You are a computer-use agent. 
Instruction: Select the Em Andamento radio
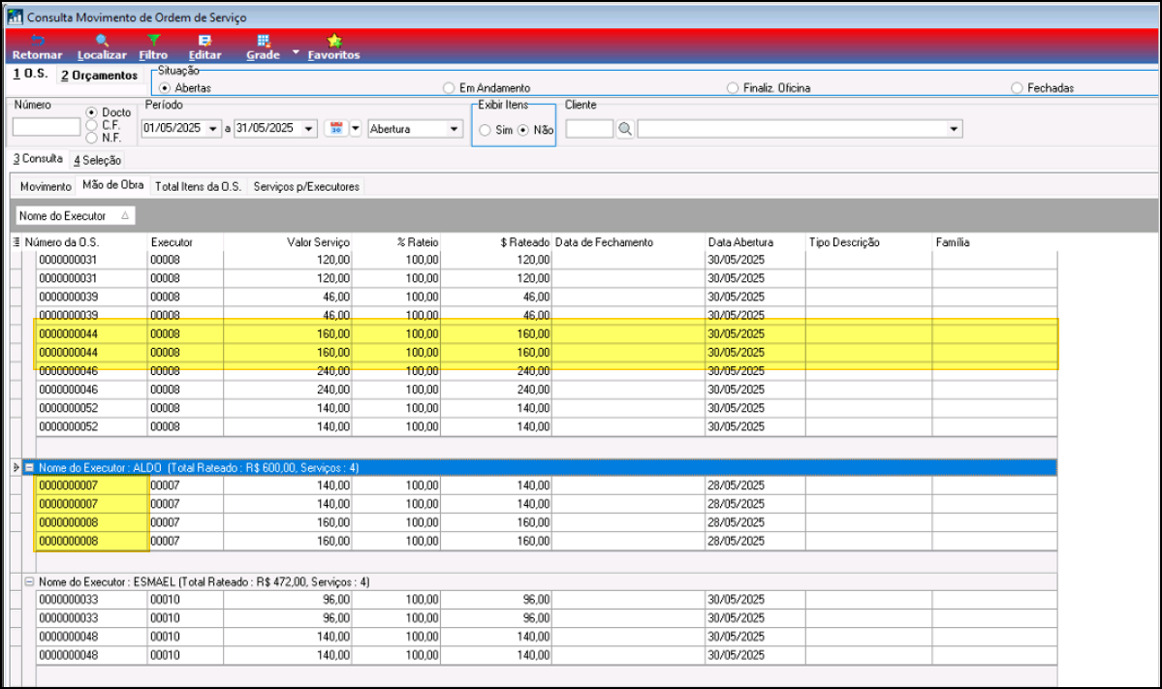pos(449,88)
